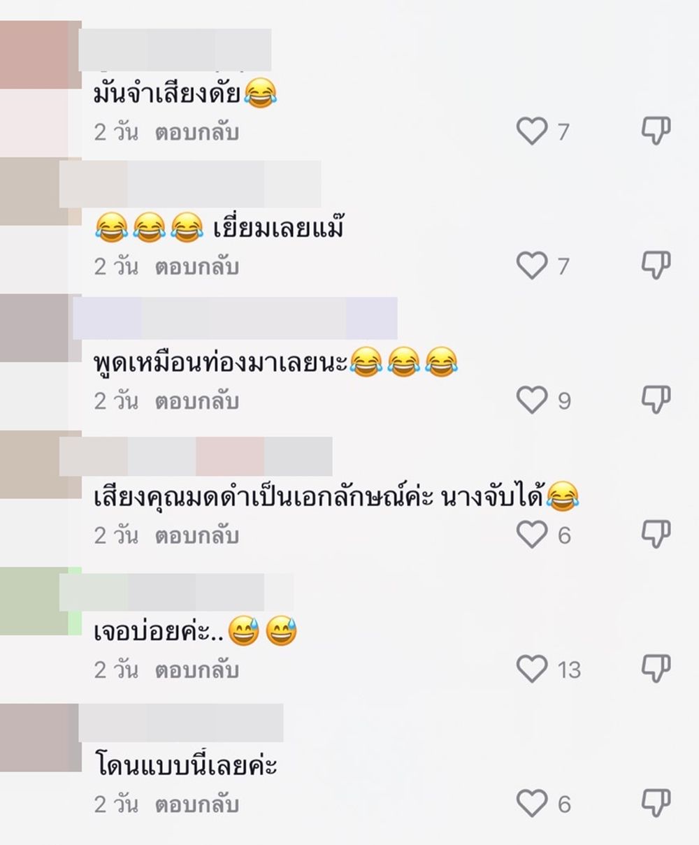Dislike the comment 'เยี่ยมเลยแม๊'
Image resolution: width=699 pixels, height=845 pixels.
tap(656, 264)
